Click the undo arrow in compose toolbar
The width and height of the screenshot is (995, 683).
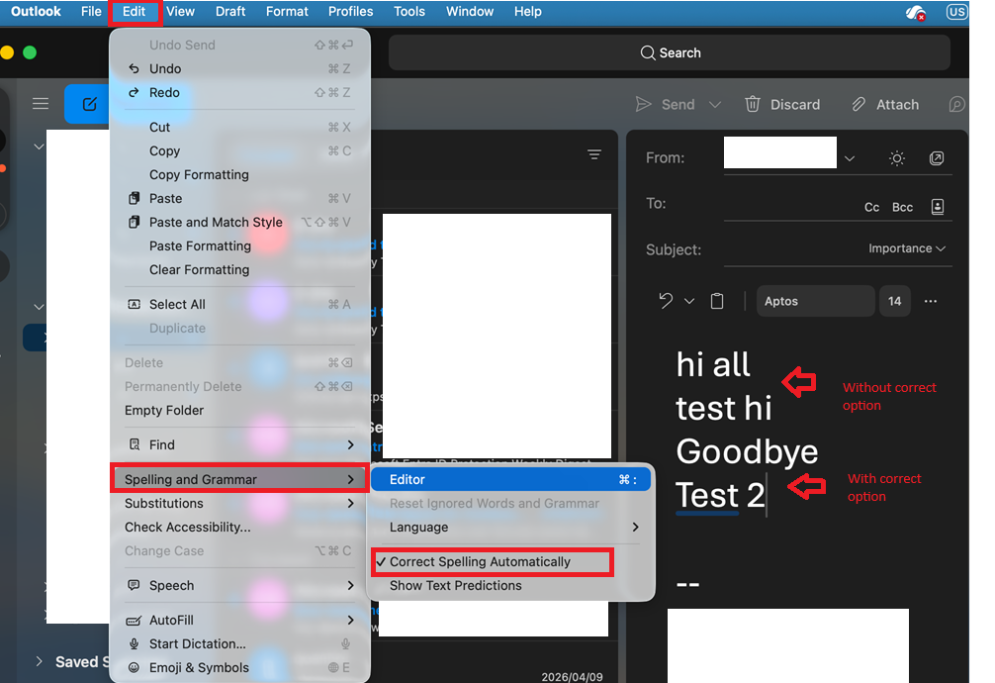pos(665,301)
